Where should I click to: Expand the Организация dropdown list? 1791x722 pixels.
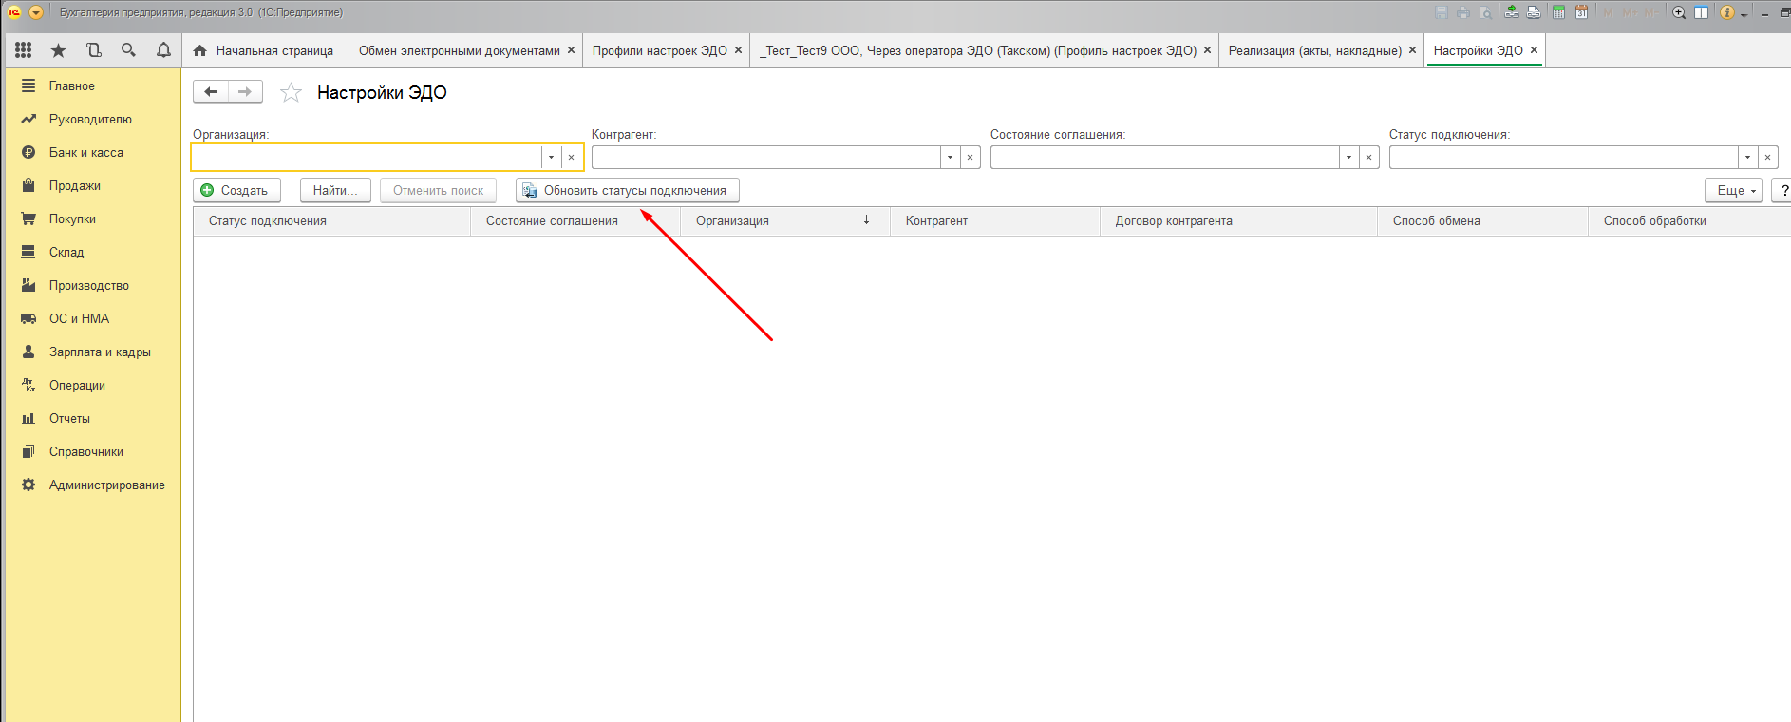coord(551,157)
